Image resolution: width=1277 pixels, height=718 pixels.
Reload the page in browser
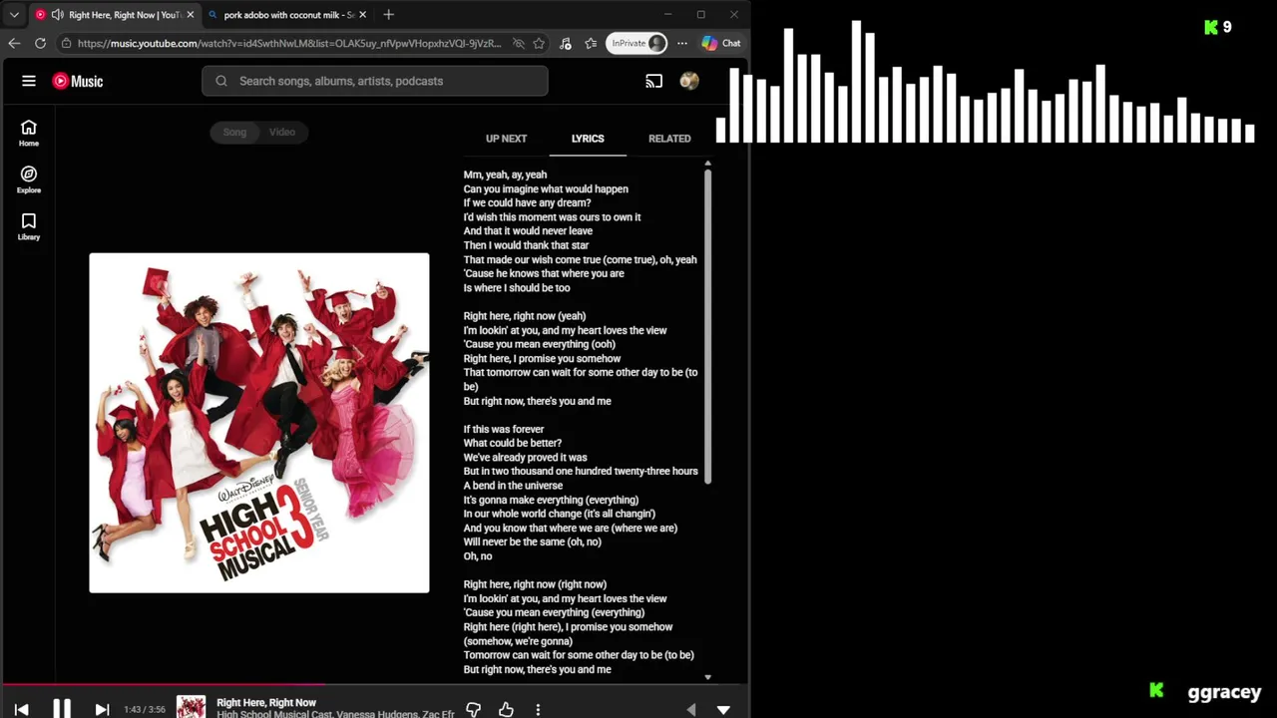40,43
